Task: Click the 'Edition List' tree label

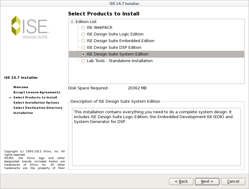Action: pyautogui.click(x=86, y=22)
